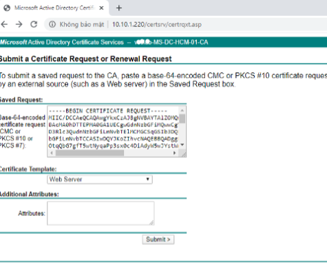Open the Certificate Template dropdown
Image resolution: width=327 pixels, height=276 pixels.
click(100, 179)
